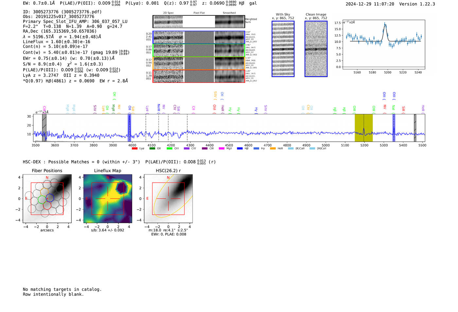
Task: Click the purple CIV legend swatch
Action: [x=187, y=149]
